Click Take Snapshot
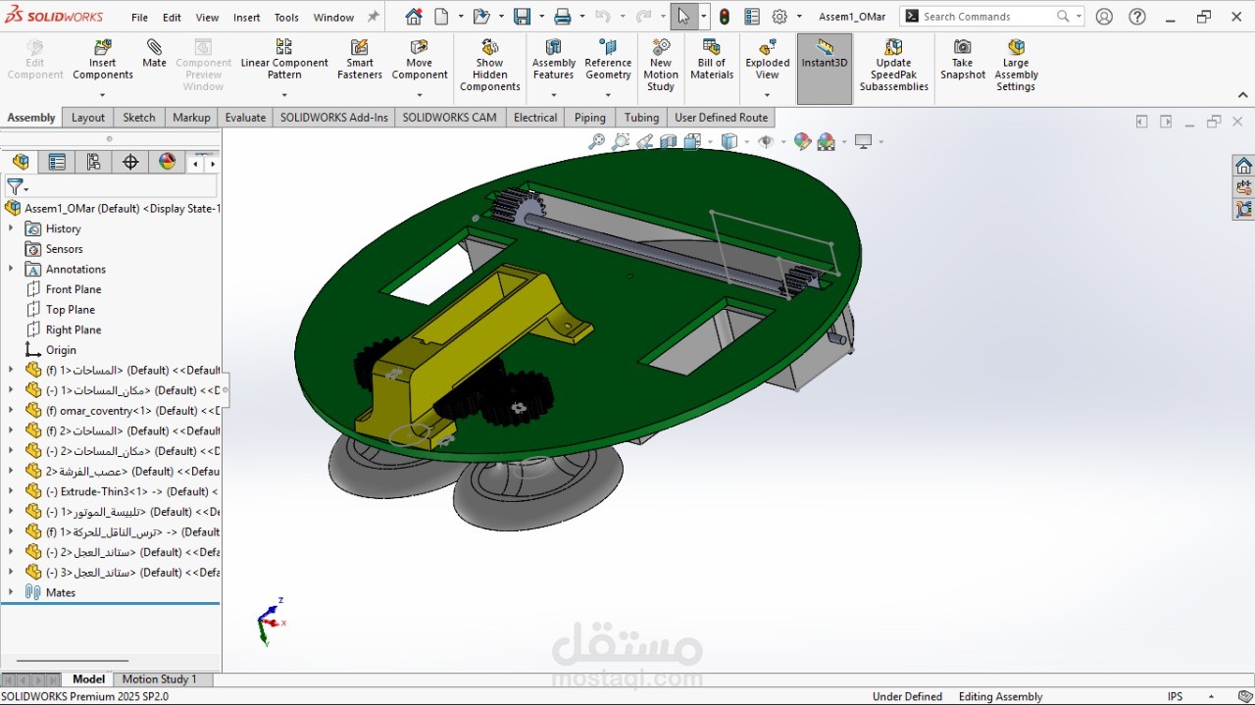The height and width of the screenshot is (705, 1255). (x=963, y=60)
